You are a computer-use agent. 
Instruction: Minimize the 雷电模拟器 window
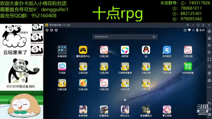[x=193, y=25]
